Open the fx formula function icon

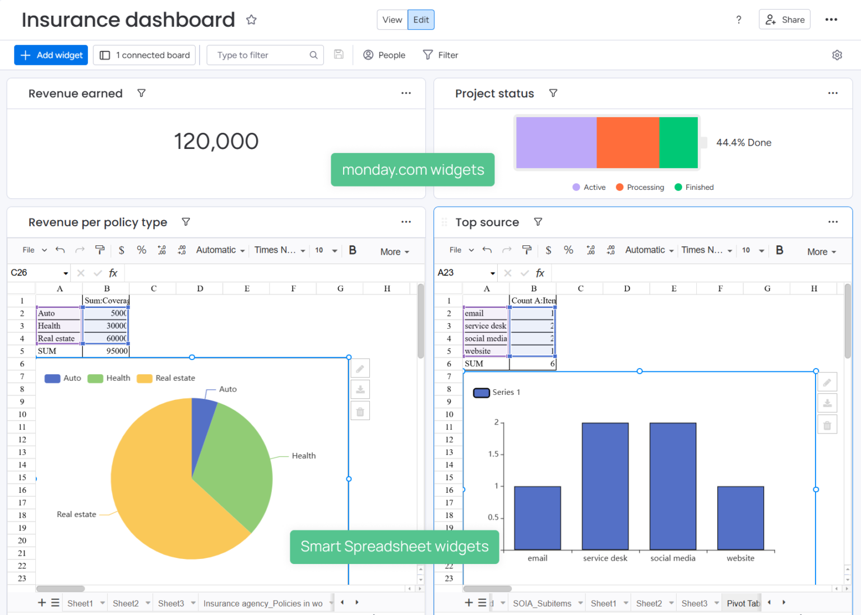[113, 273]
